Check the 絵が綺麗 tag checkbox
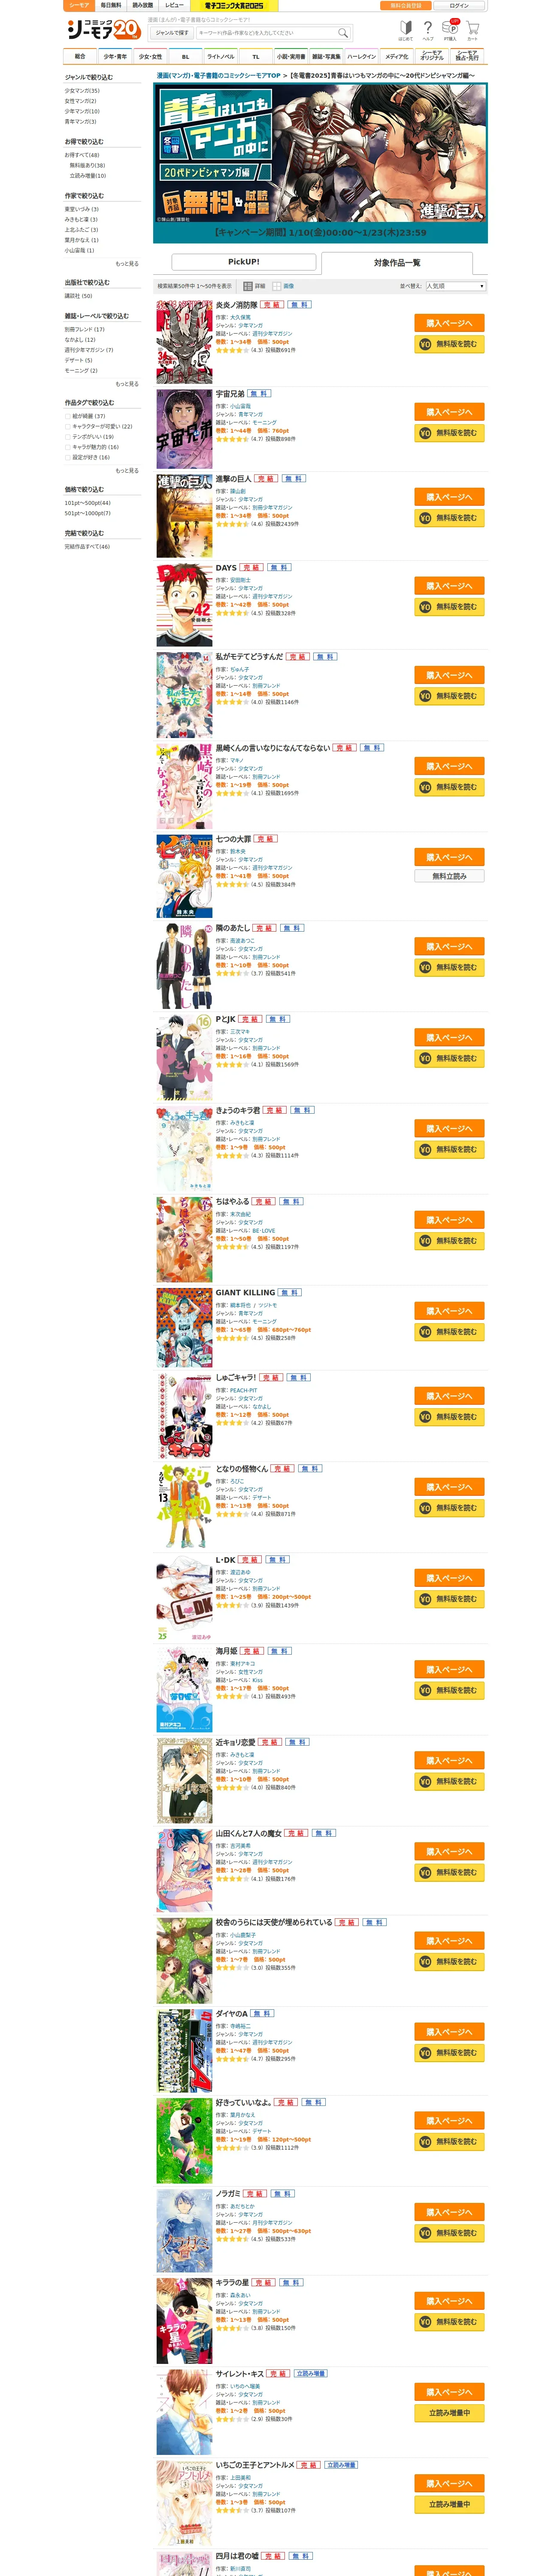The width and height of the screenshot is (551, 2576). (68, 416)
